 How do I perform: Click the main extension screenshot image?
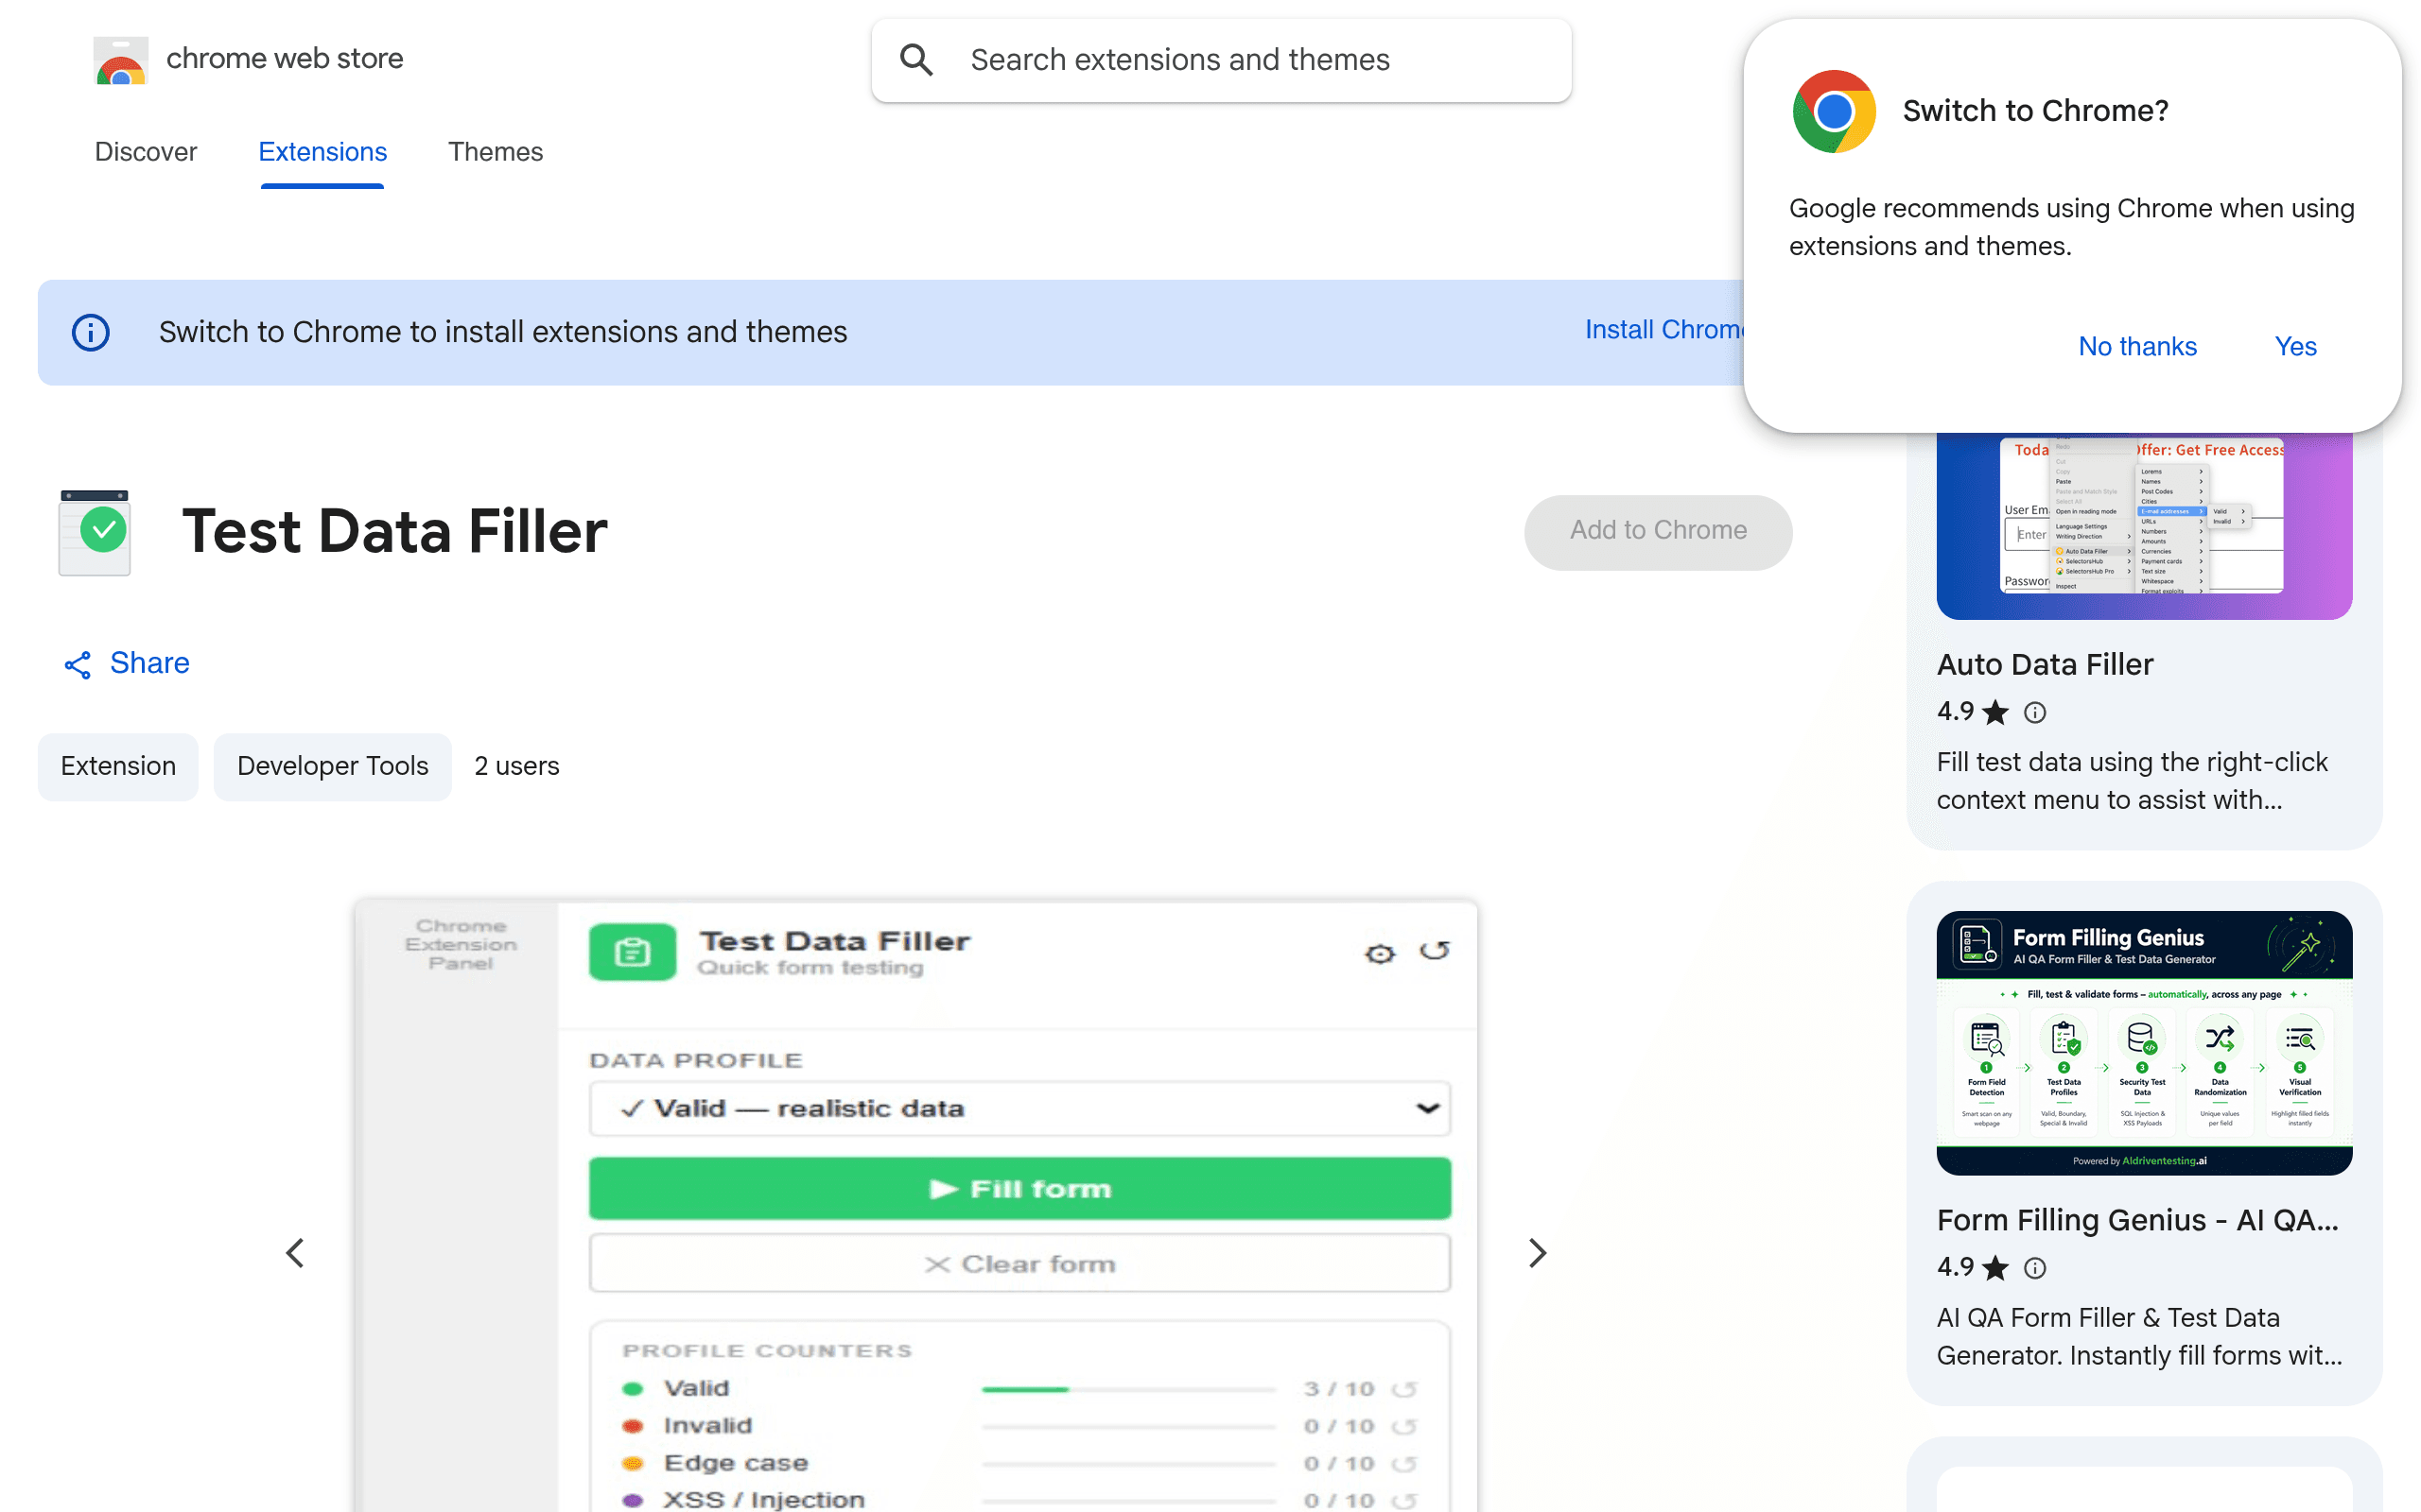coord(915,1205)
